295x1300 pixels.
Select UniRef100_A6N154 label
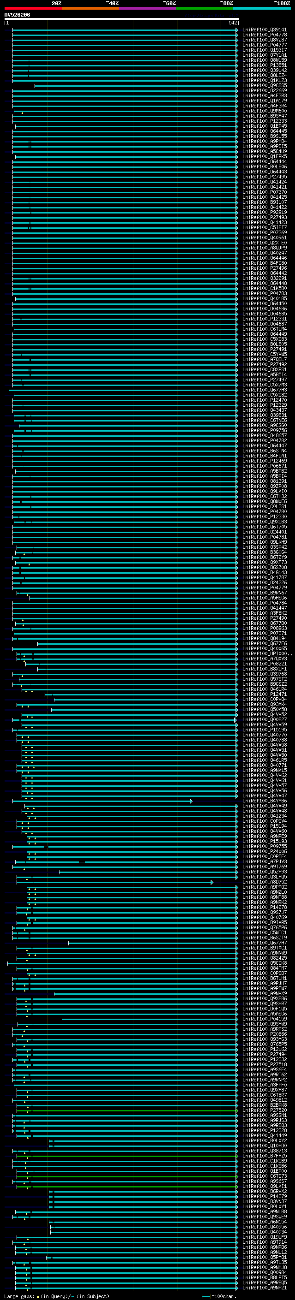coord(264,1222)
